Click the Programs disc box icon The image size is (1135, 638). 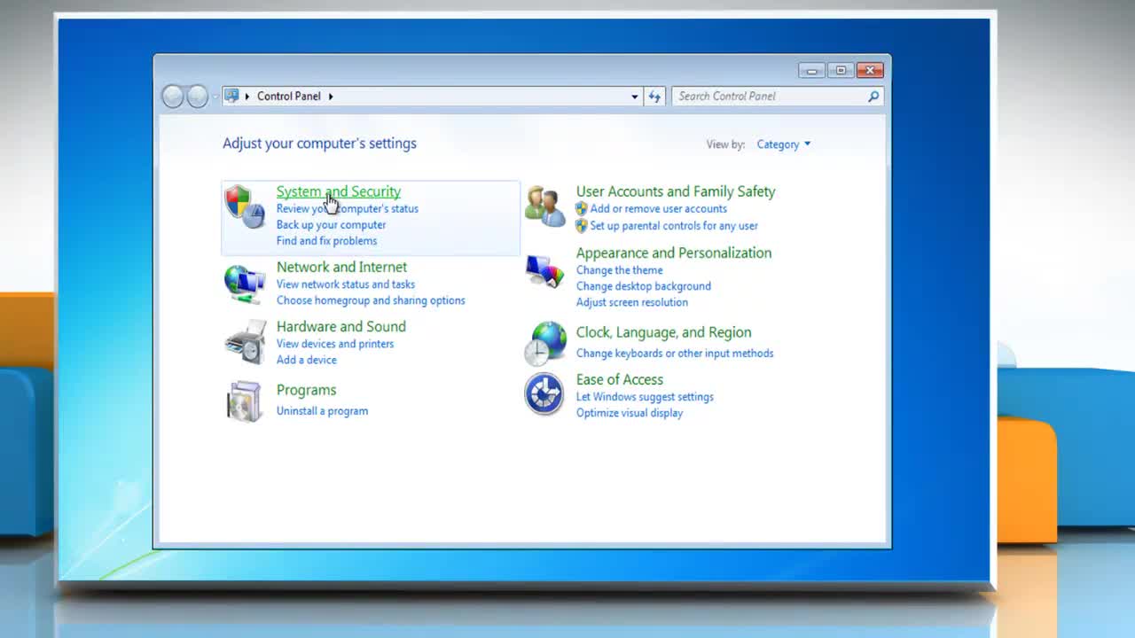244,401
